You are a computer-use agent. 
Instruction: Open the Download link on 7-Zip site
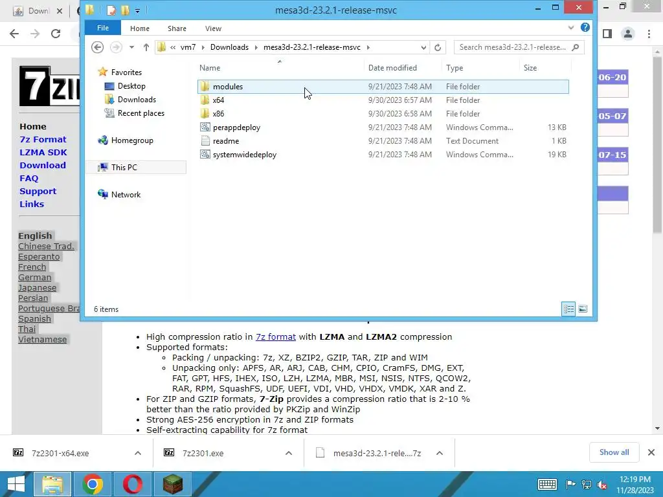(x=43, y=165)
